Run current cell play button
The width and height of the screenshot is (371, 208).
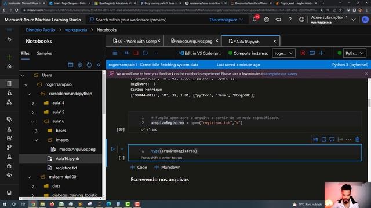pos(113,149)
